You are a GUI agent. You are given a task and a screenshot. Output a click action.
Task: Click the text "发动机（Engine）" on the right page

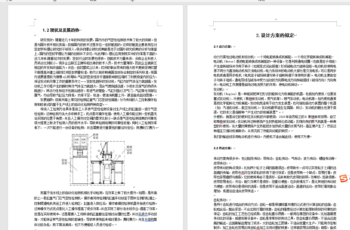click(226, 94)
